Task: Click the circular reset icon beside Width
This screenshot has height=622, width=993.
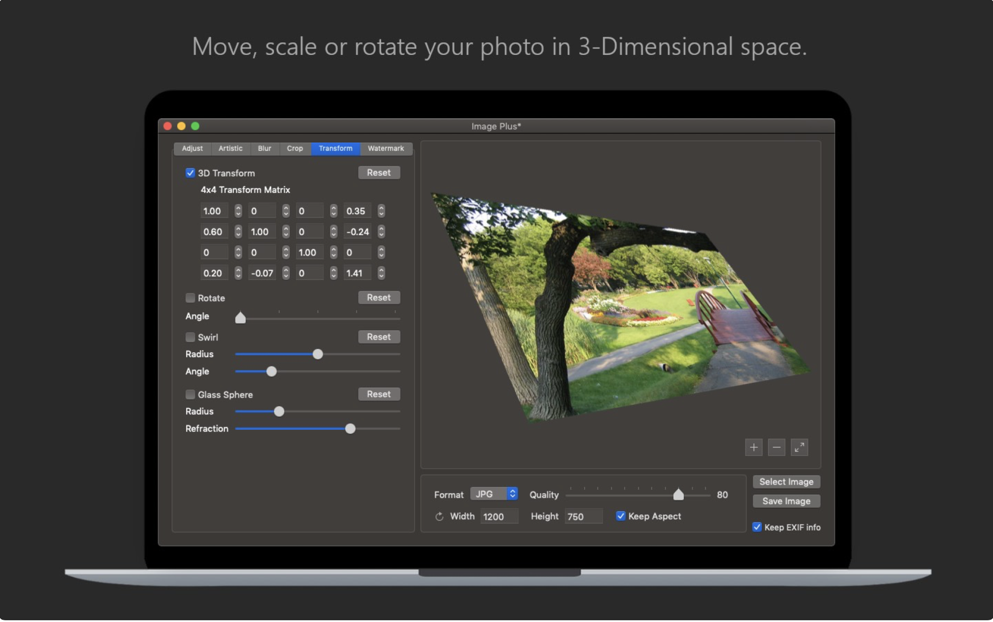Action: pyautogui.click(x=439, y=516)
